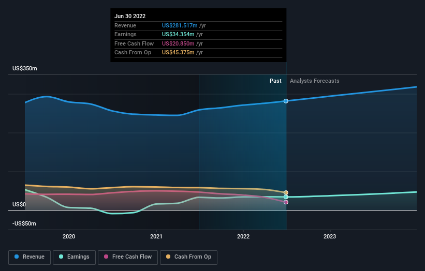Screen dimensions: 425x271
Task: Click the Jun 30 2022 tooltip date
Action: pos(130,16)
